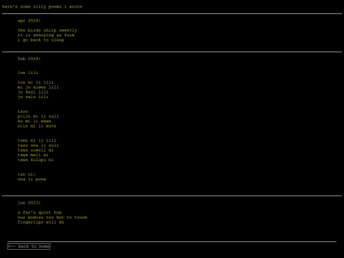
Task: Select the 'apr 2024:' date label
Action: click(29, 20)
